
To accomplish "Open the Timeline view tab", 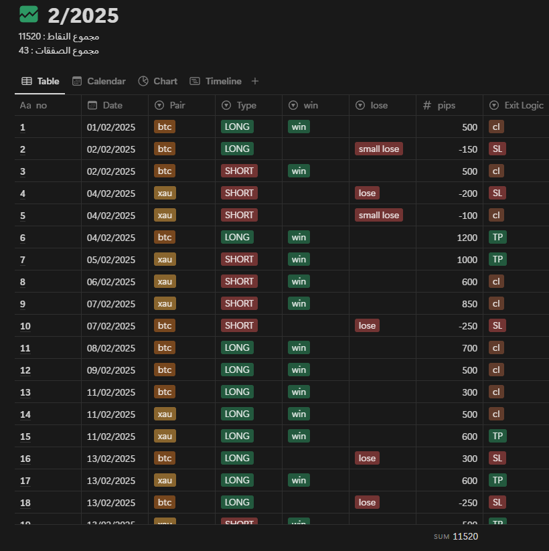I will coord(216,81).
